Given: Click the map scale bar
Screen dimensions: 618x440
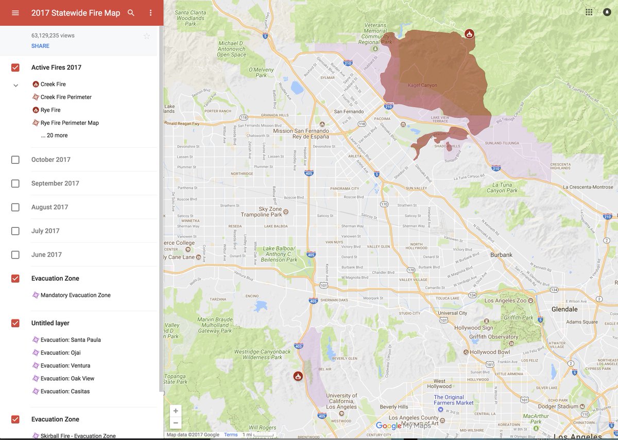Looking at the screenshot, I should pyautogui.click(x=257, y=435).
